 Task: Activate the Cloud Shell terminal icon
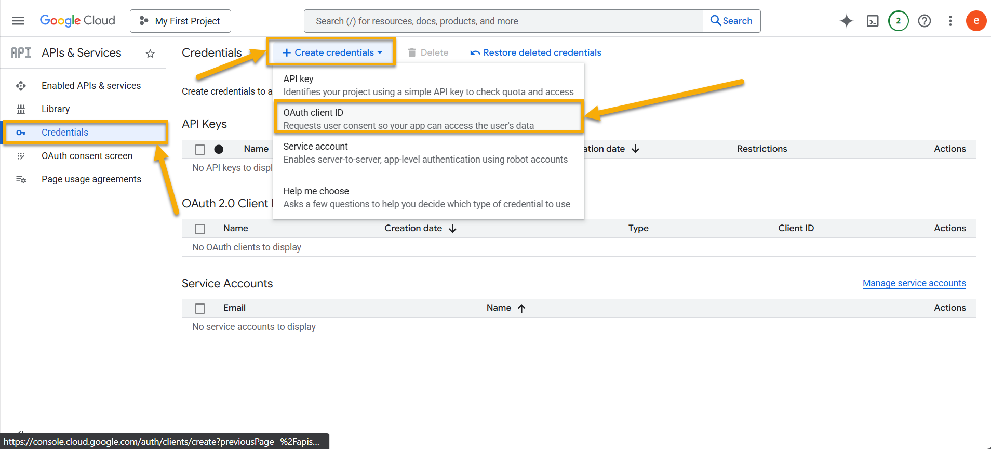pyautogui.click(x=873, y=21)
